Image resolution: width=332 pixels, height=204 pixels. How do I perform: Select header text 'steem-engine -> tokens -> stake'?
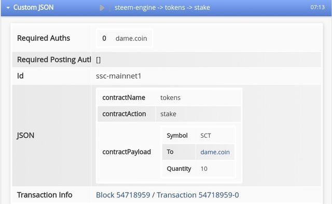162,8
